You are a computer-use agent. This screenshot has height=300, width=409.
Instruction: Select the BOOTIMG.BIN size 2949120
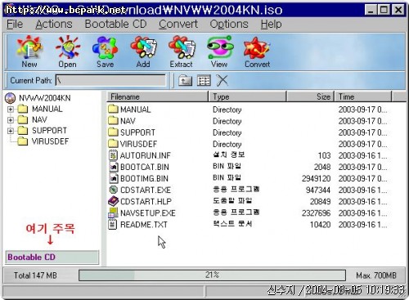point(316,178)
